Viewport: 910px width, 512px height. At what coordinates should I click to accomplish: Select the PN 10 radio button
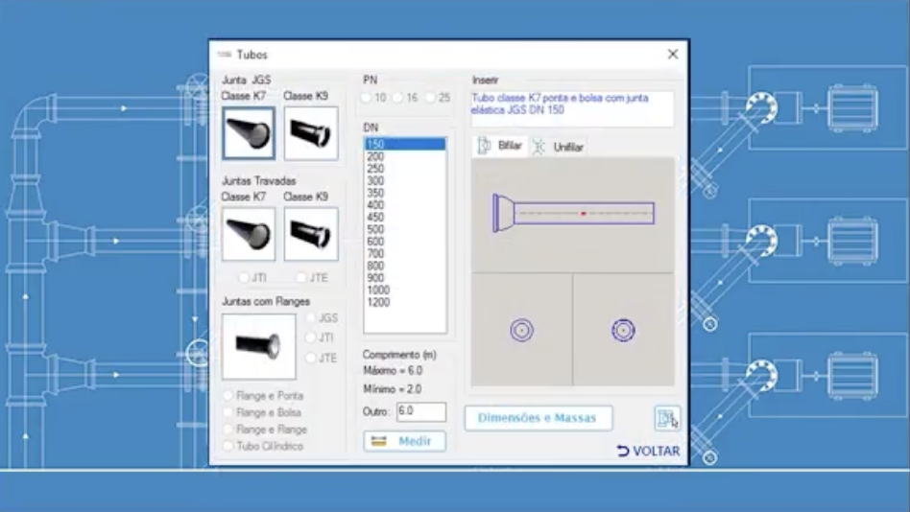pos(368,98)
